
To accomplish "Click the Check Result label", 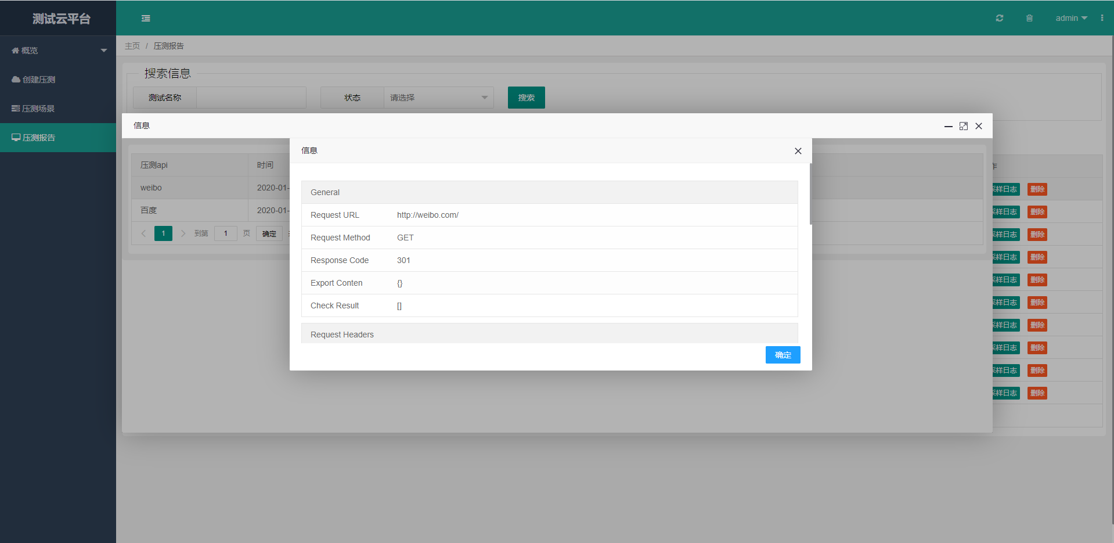I will click(335, 305).
